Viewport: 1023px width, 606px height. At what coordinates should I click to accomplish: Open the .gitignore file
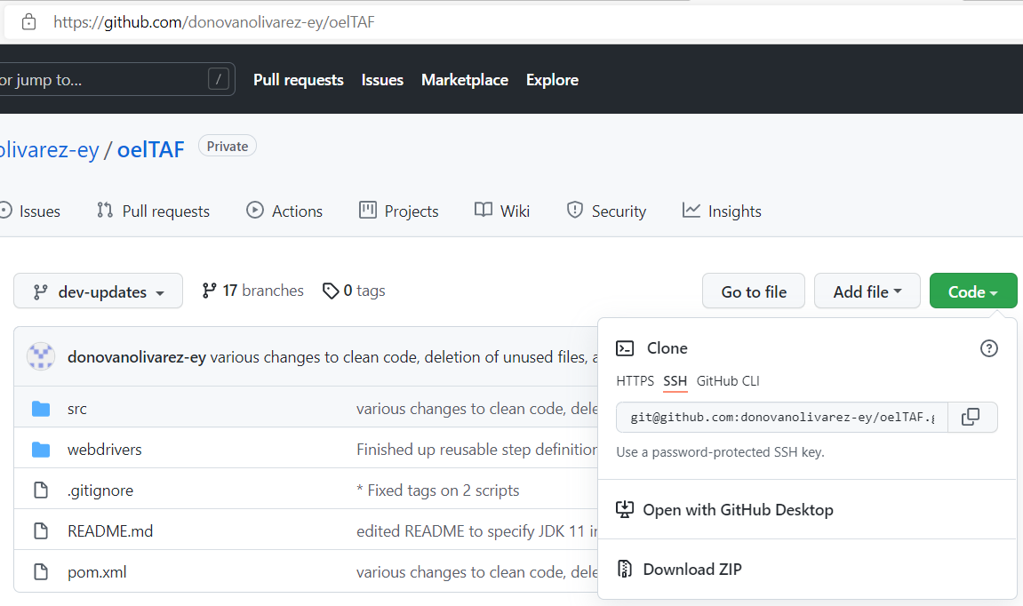point(100,490)
